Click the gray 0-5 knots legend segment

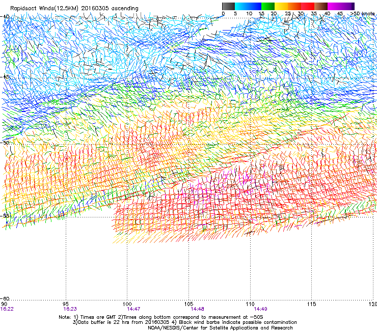point(228,6)
